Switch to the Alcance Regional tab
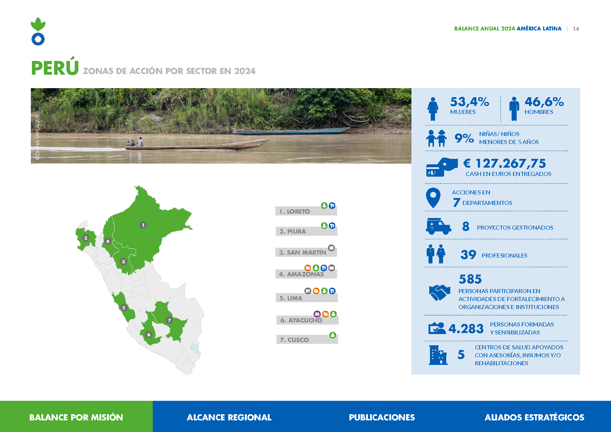Viewport: 611px width, 432px height. click(229, 417)
